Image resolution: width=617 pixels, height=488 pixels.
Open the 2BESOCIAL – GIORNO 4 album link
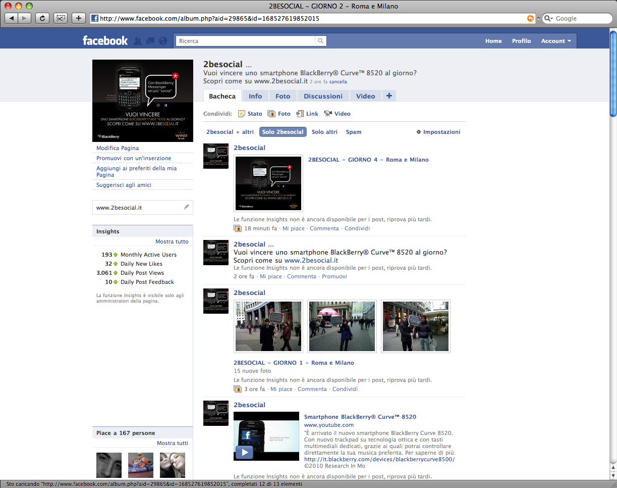pos(368,160)
